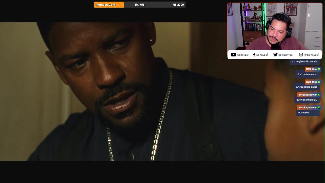Click the YouTube icon beside /jonnyzul

tap(233, 55)
